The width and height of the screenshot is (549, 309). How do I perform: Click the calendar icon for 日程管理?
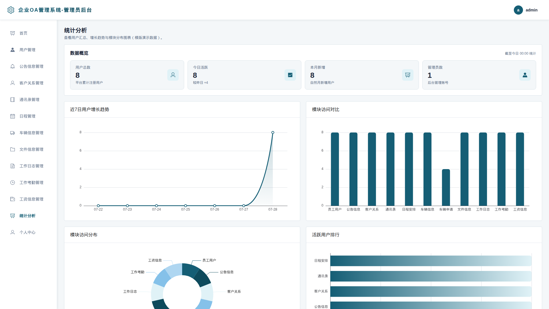click(13, 116)
